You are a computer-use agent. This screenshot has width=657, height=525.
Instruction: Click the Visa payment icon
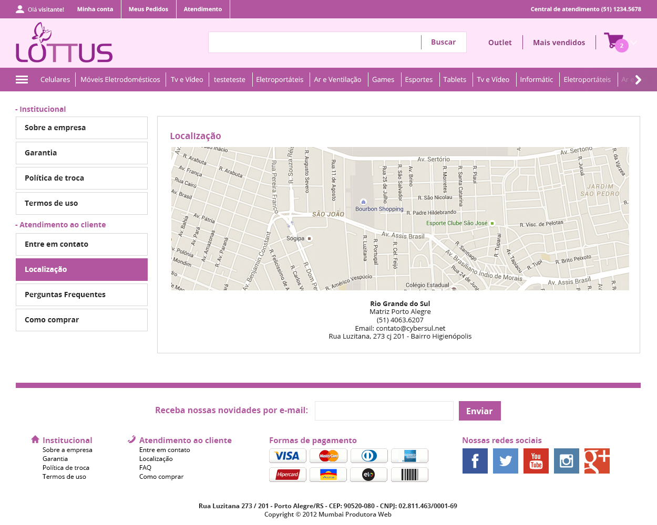tap(287, 456)
